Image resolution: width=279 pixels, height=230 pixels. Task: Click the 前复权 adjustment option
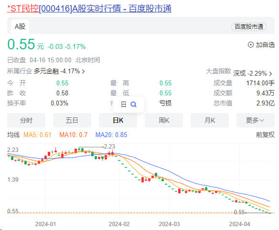click(265, 135)
